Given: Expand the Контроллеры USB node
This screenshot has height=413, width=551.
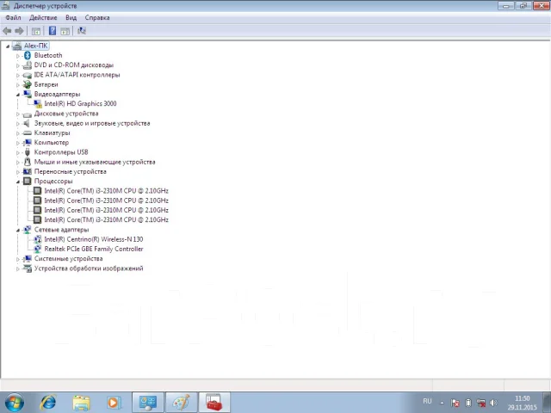Looking at the screenshot, I should (17, 152).
